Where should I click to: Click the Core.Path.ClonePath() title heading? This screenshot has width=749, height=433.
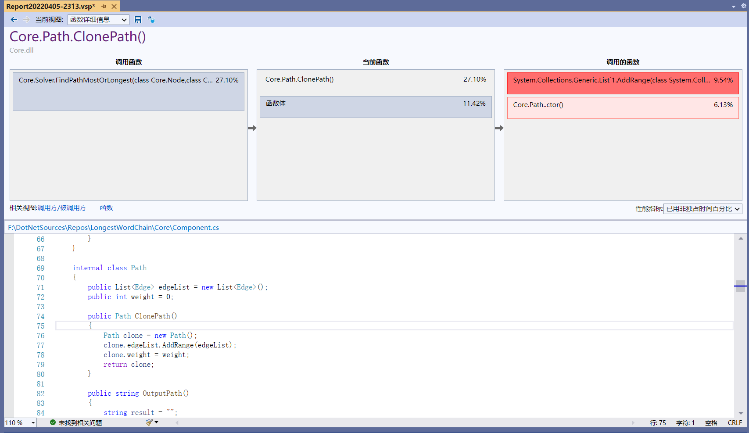point(78,36)
